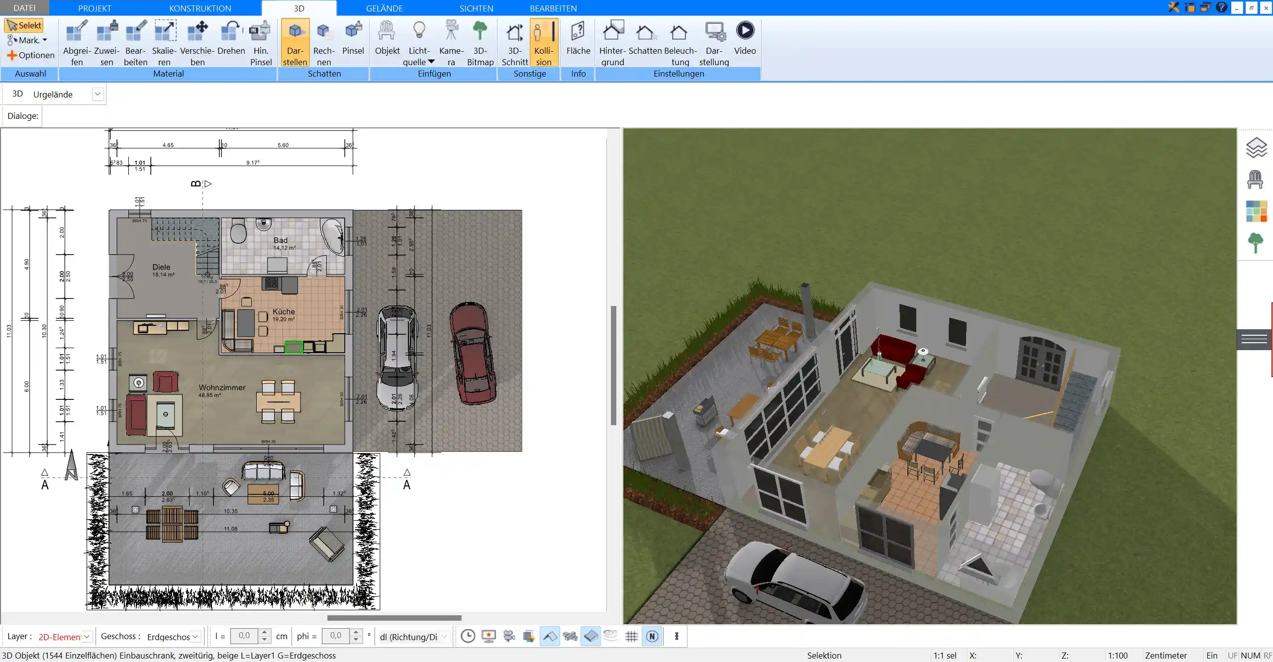Click the clock icon in bottom toolbar
Screen dimensions: 1273x662
coord(468,636)
